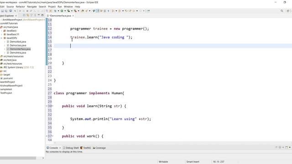Select DemoAbst.java in Project Explorer
Viewport: 292px width, 164px height.
point(18,41)
